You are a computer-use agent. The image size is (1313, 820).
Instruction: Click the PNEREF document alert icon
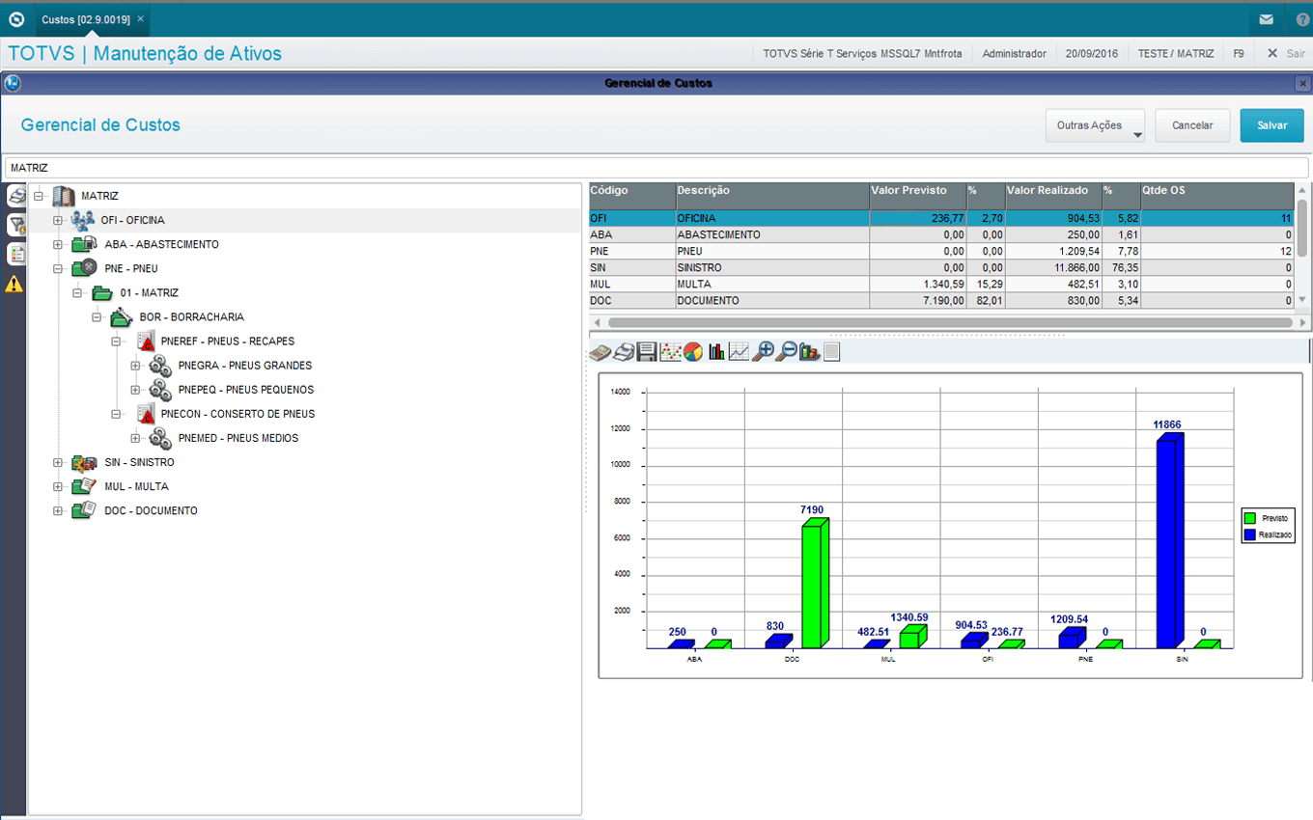point(146,342)
